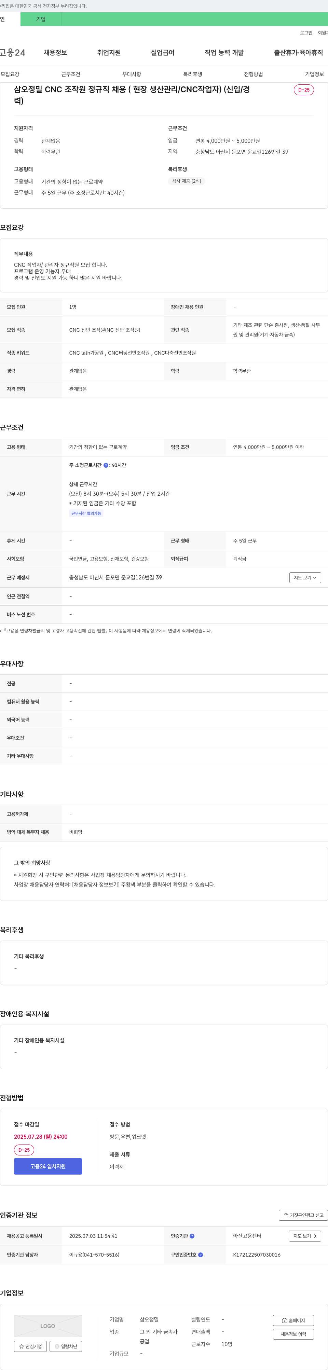
Task: Click the 근무시간 협의가능 tag
Action: [x=86, y=513]
